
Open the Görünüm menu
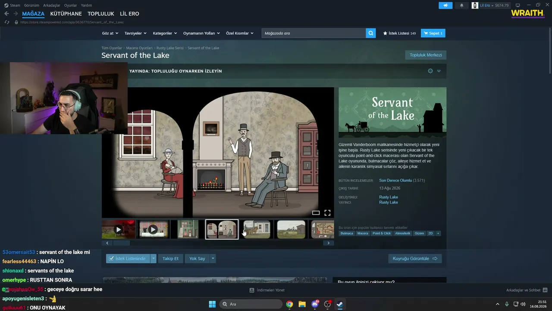click(x=31, y=5)
